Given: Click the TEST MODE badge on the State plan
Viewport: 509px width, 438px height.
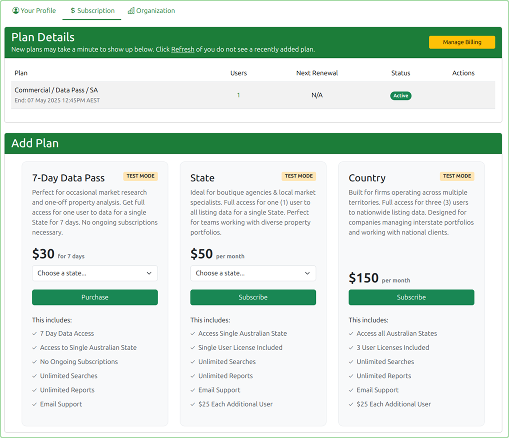Looking at the screenshot, I should 299,176.
